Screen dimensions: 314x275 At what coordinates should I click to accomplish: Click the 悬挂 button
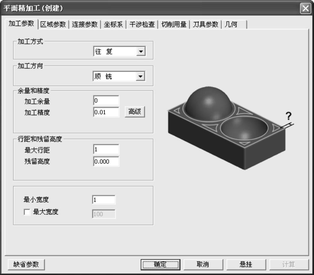coord(246,264)
